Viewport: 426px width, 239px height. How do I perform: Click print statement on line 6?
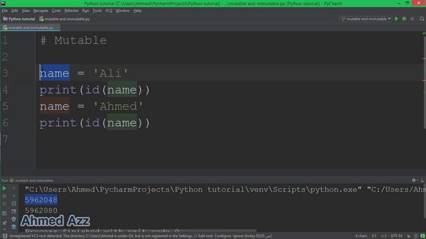(95, 123)
